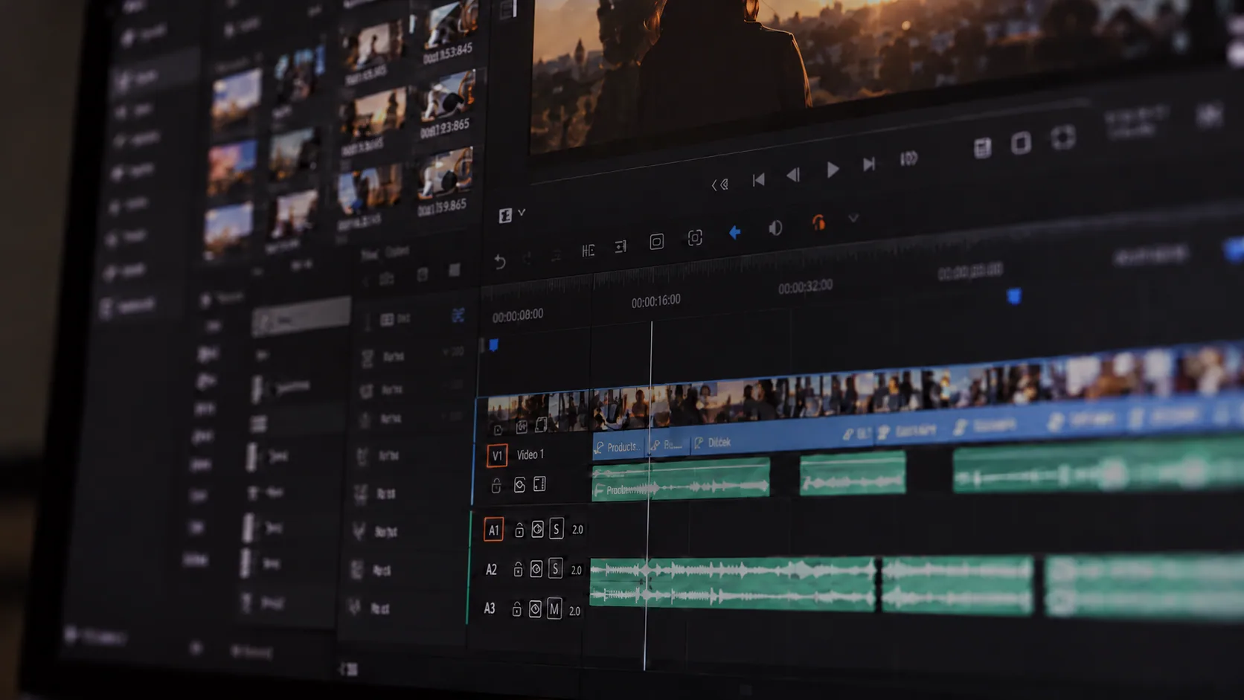Screen dimensions: 1244x700
Task: Click the 00:00:32:00 mark on the ruler
Action: click(x=806, y=286)
